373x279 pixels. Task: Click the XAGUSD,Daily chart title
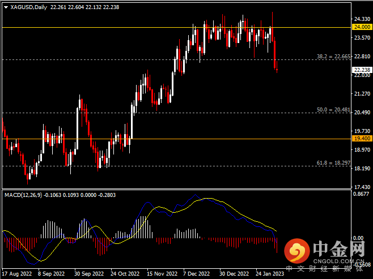tap(29, 7)
